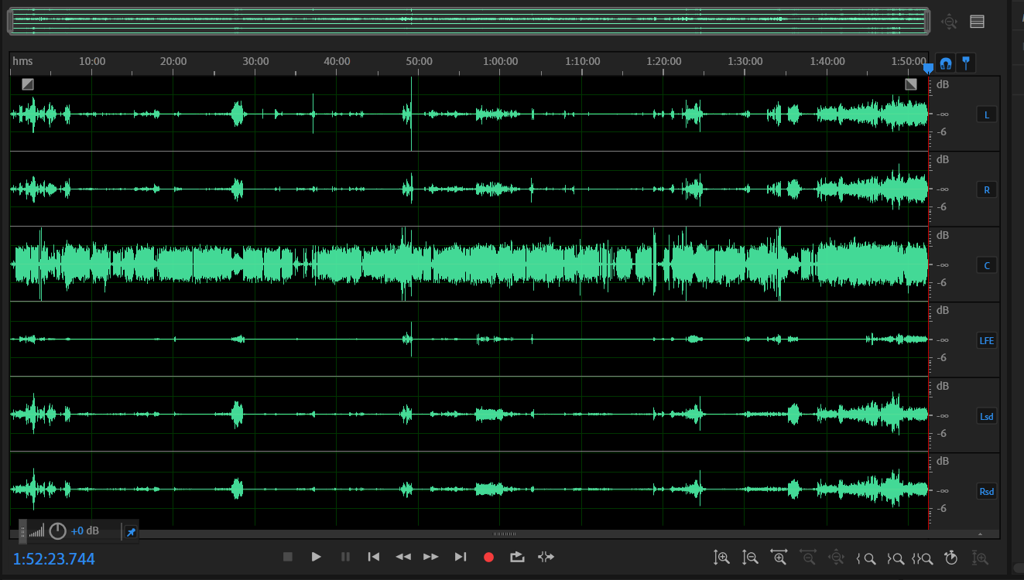1024x580 pixels.
Task: Click the Rewind button
Action: click(x=402, y=557)
